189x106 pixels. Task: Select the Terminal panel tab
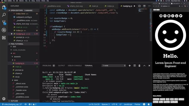point(89,66)
